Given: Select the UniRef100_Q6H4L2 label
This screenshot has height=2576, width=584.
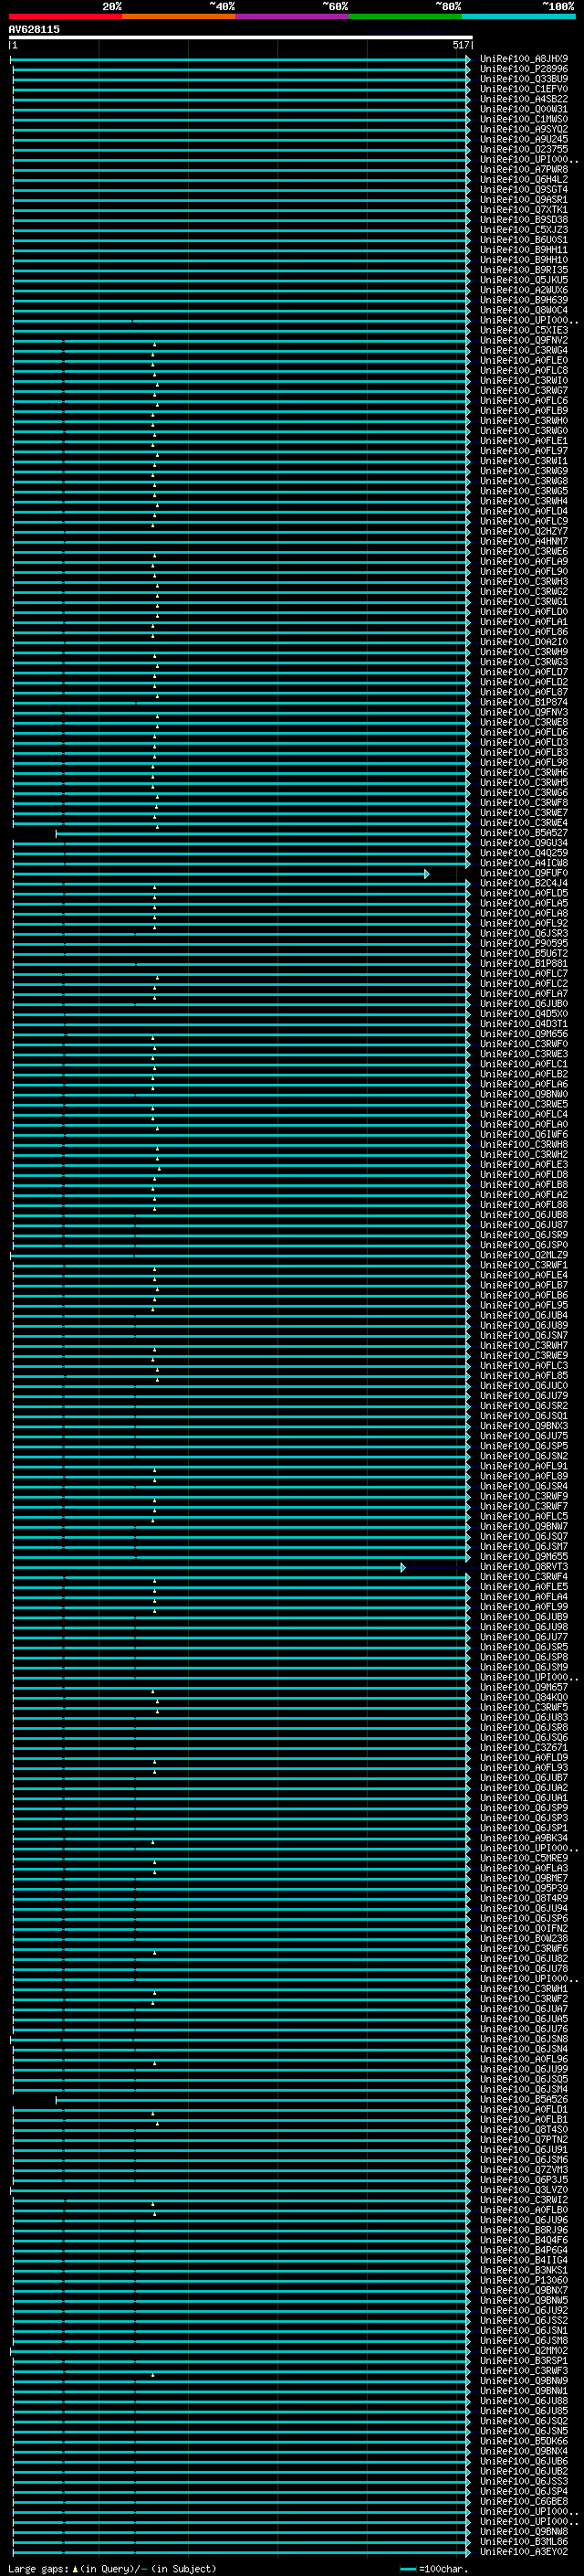Looking at the screenshot, I should 524,180.
